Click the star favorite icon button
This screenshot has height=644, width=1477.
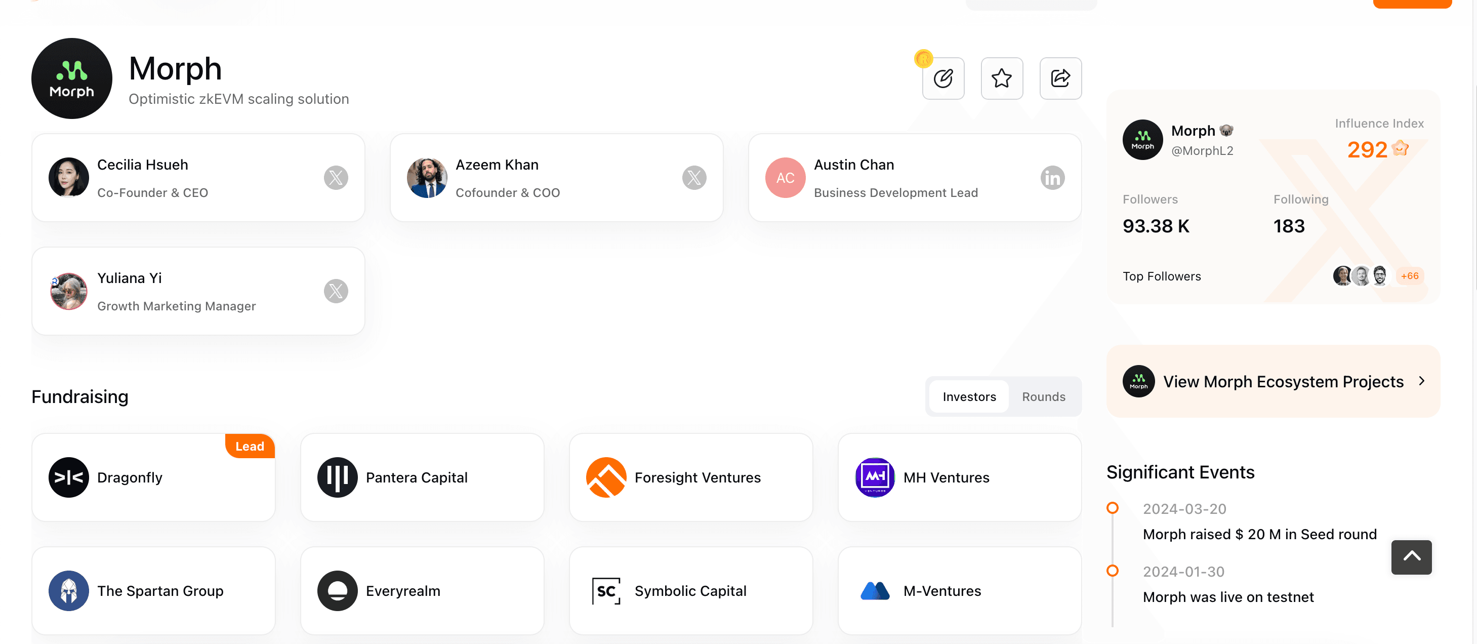(x=1002, y=78)
